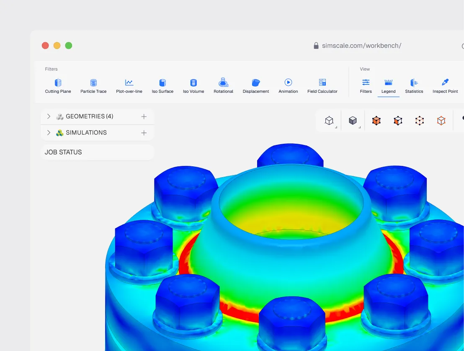Image resolution: width=464 pixels, height=351 pixels.
Task: Click the GEOMETRIES (4) label
Action: pos(89,116)
